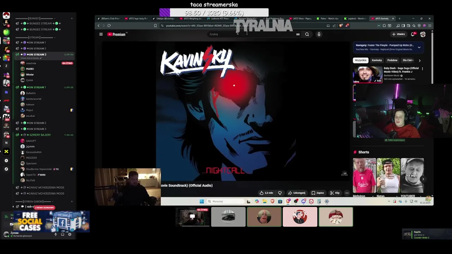Show next Shorts with the arrow

click(x=423, y=179)
